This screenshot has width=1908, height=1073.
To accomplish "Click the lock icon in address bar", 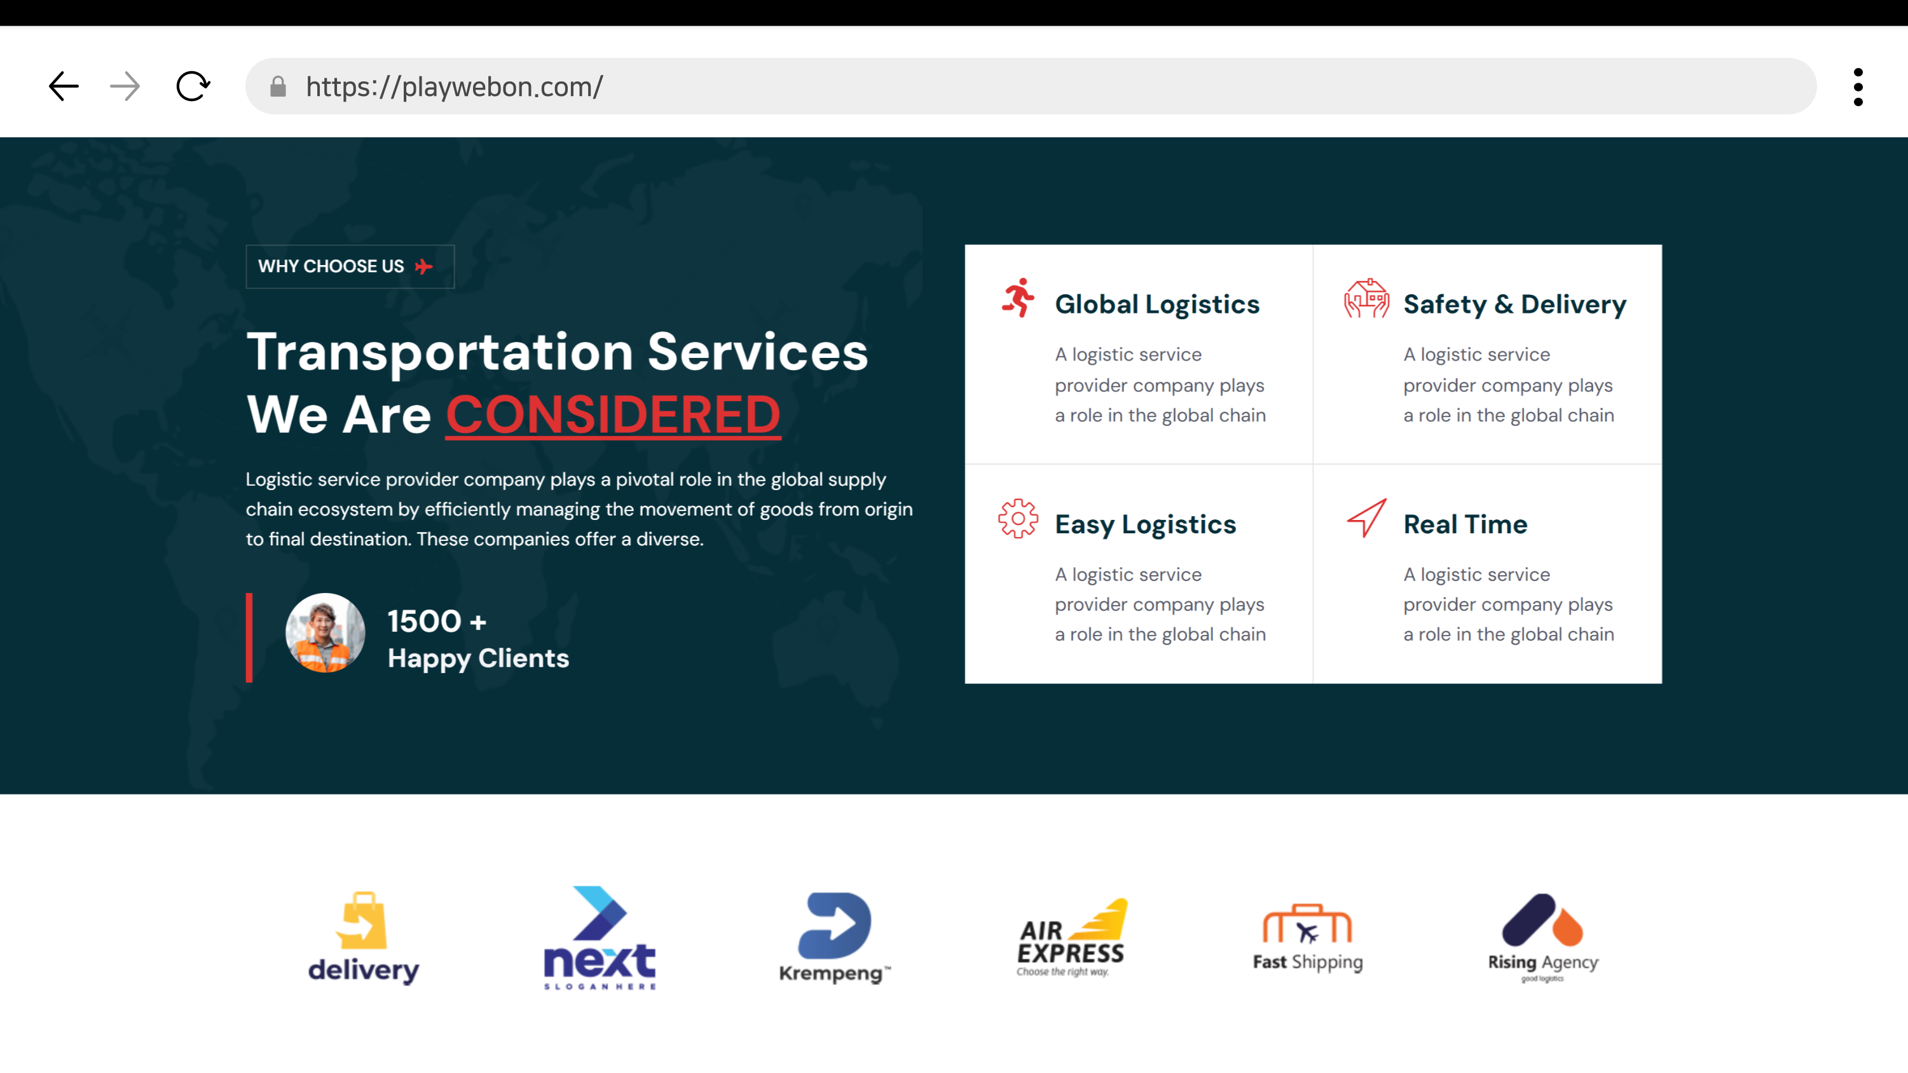I will (x=278, y=86).
